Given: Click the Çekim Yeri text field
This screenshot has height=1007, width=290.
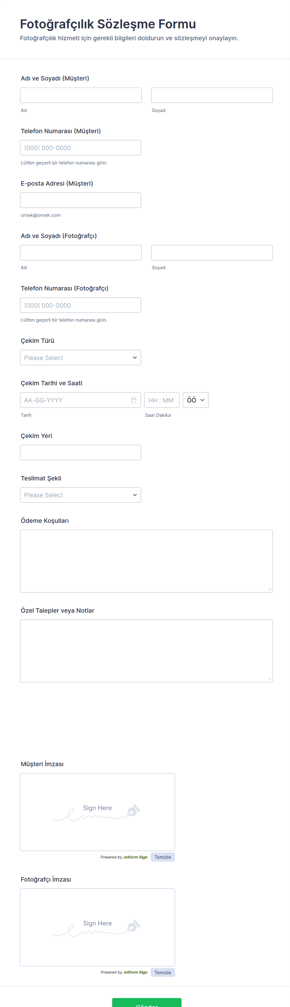Looking at the screenshot, I should coord(80,452).
